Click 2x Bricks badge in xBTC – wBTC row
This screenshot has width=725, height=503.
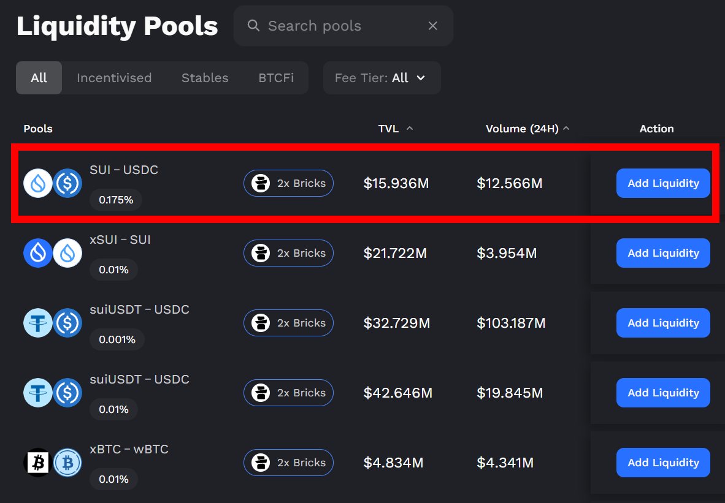tap(288, 463)
